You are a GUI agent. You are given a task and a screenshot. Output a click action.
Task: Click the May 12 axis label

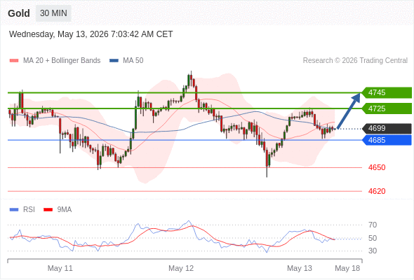(181, 268)
